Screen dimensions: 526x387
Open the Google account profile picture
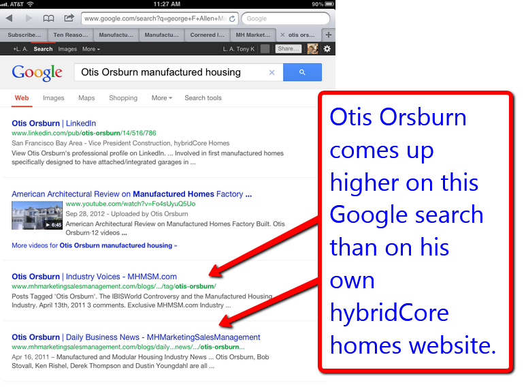coord(312,49)
